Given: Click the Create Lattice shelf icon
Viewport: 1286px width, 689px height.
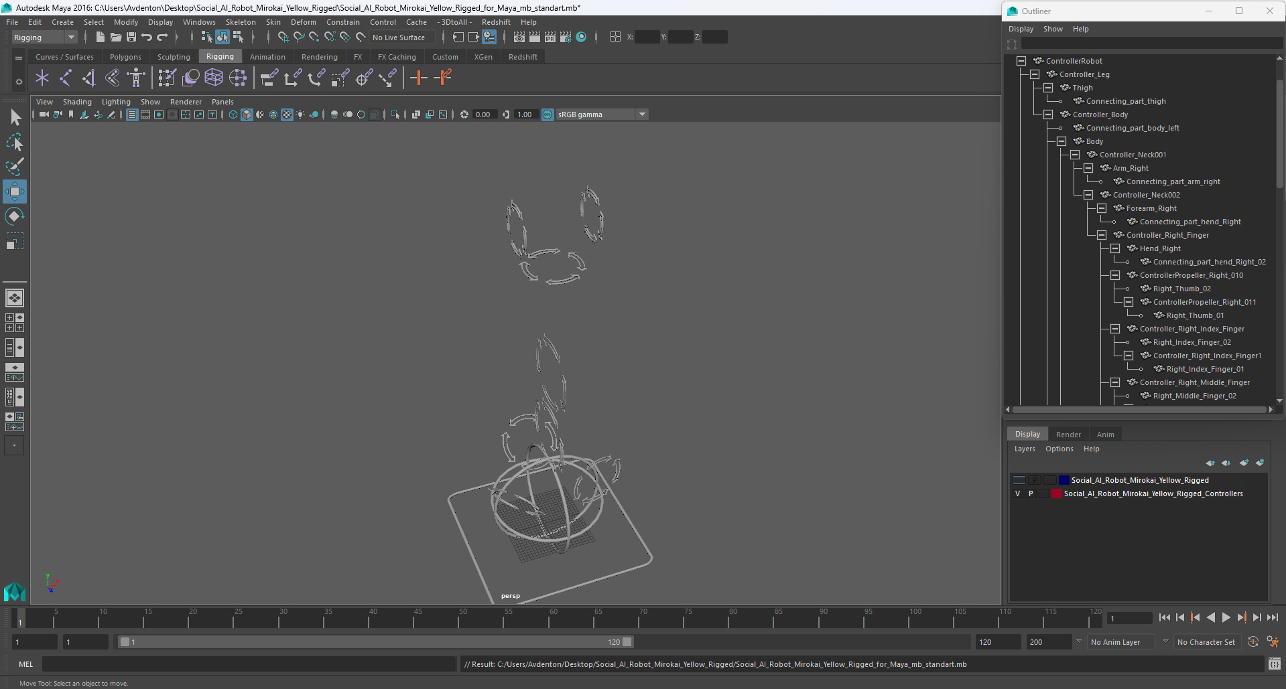Looking at the screenshot, I should tap(214, 78).
